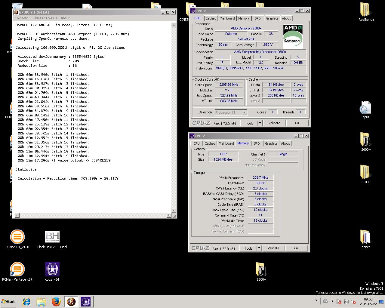Click the DRAM Frequency 208.7 MHz field
This screenshot has width=385, height=308.
(x=260, y=177)
